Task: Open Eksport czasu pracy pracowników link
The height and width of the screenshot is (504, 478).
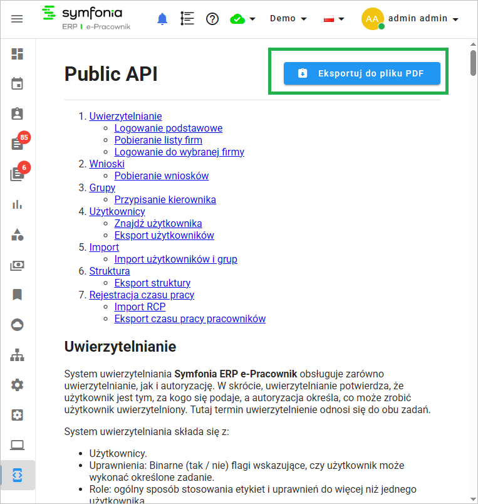Action: 190,318
